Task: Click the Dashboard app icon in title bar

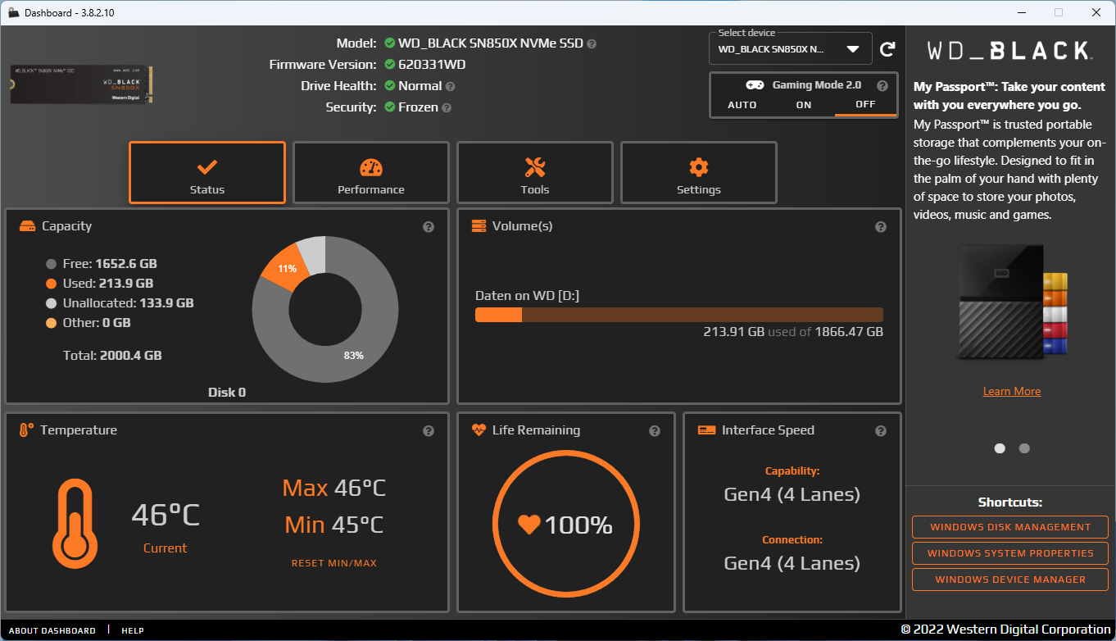Action: [x=13, y=12]
